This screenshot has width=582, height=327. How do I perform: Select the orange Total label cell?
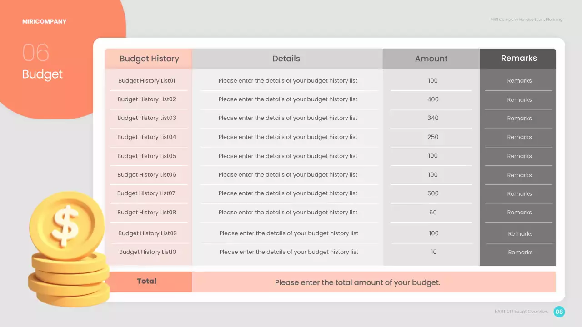147,282
